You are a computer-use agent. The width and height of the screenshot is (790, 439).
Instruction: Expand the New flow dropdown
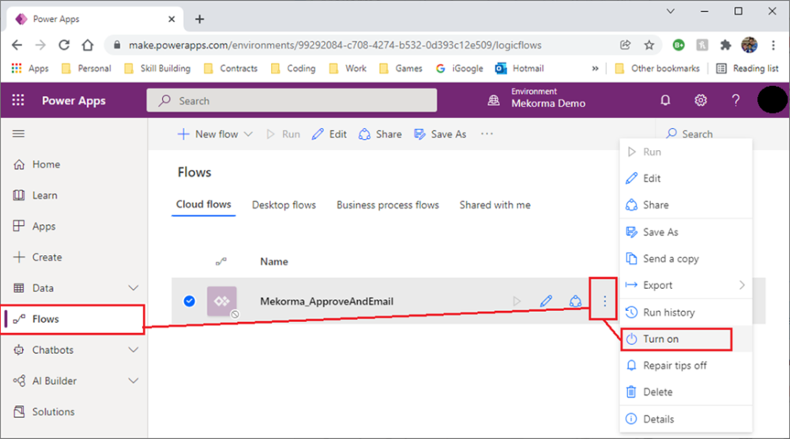[248, 134]
